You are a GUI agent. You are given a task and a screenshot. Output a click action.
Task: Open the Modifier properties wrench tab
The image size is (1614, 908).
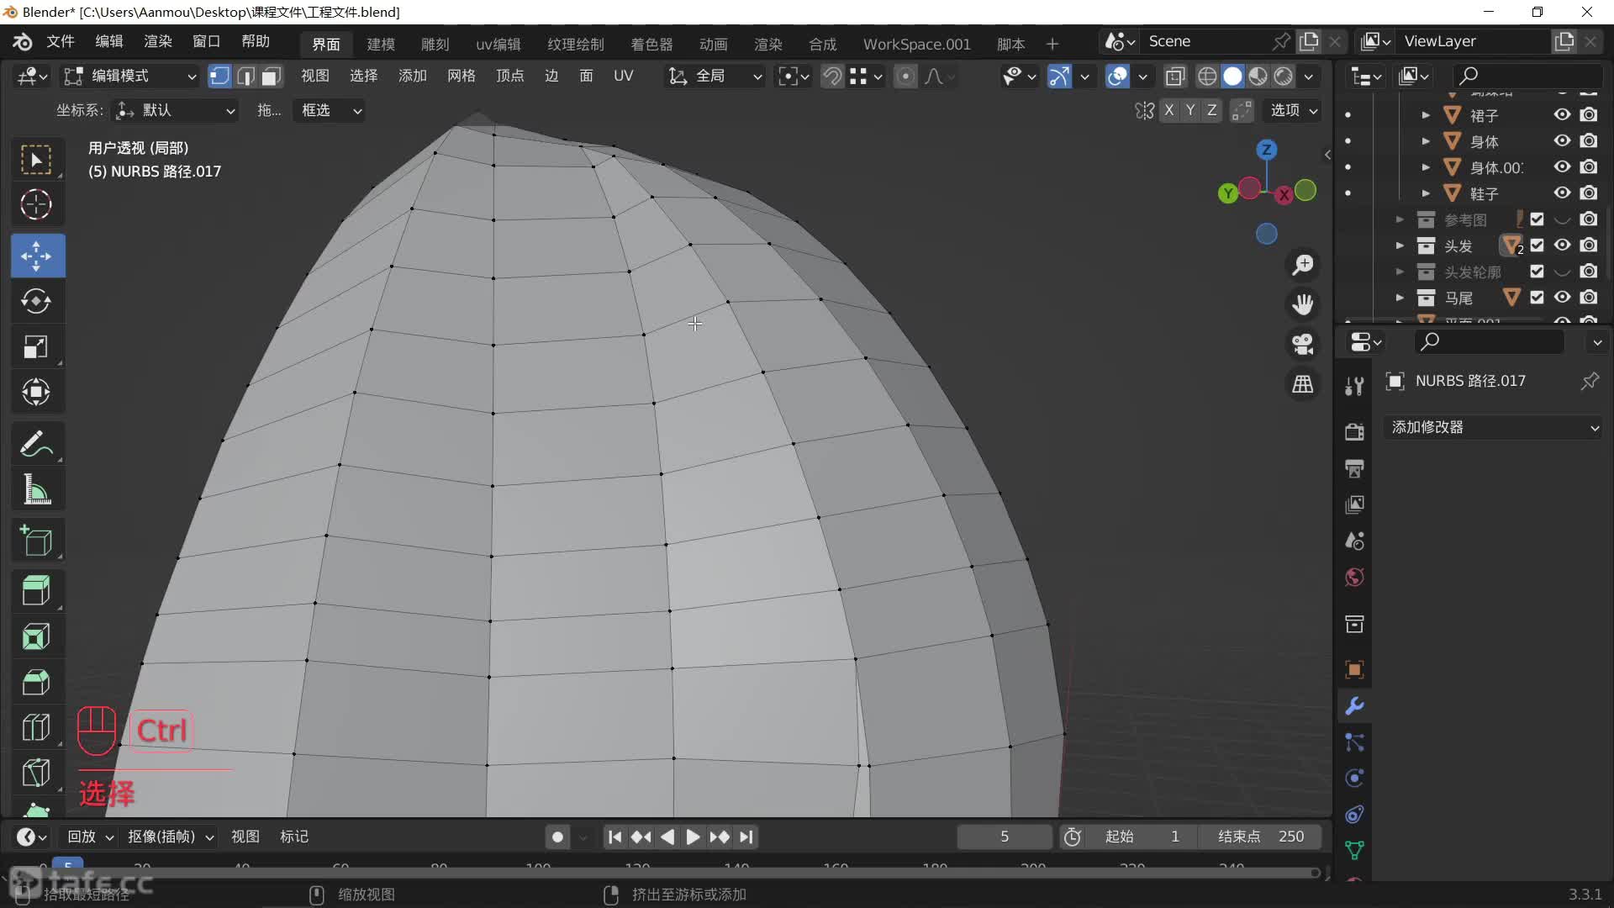pos(1354,706)
